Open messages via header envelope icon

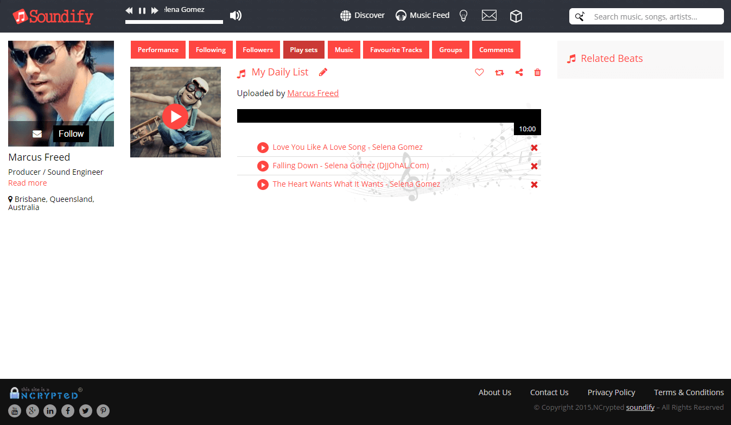489,16
